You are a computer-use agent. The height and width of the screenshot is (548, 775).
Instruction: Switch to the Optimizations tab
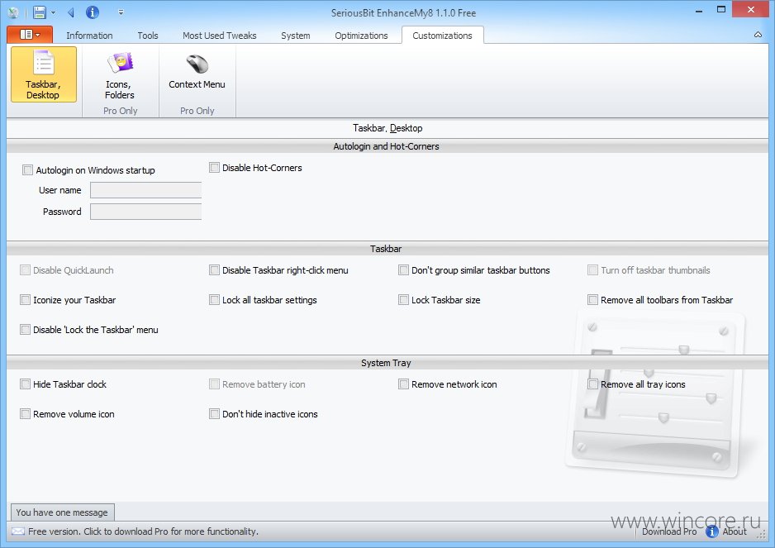361,36
